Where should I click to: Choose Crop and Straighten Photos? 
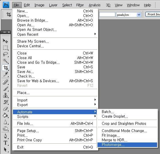(127, 123)
